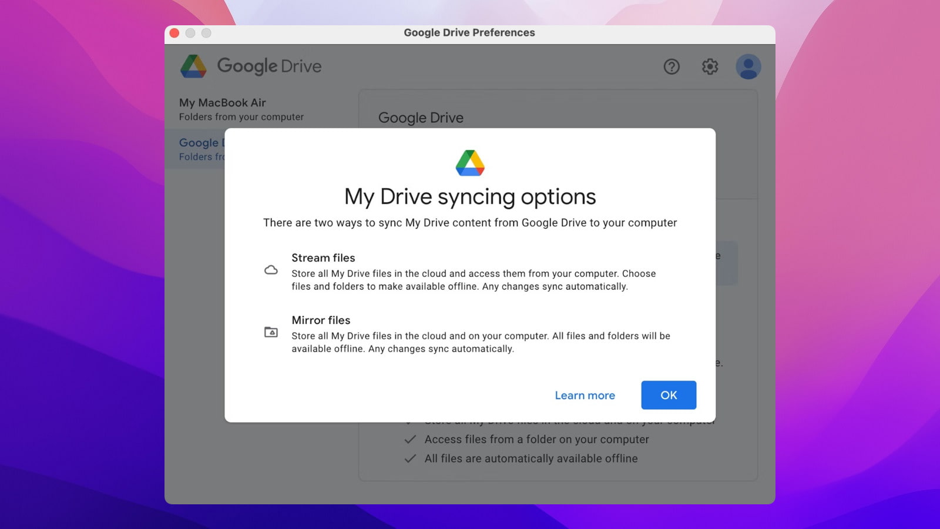The height and width of the screenshot is (529, 940).
Task: Click the Google Drive Preferences window title
Action: (469, 32)
